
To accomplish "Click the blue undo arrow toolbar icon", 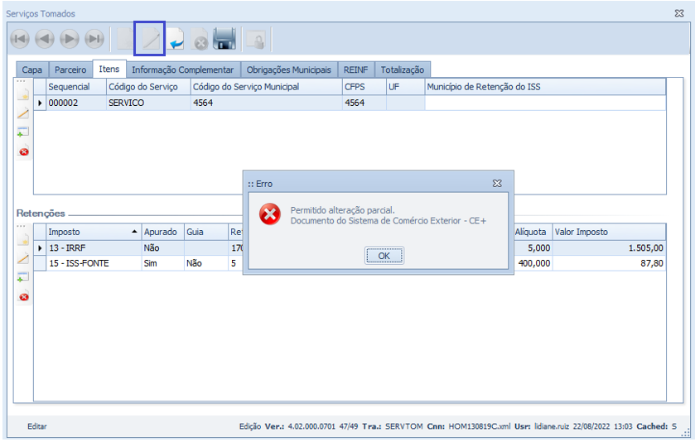I will 176,39.
